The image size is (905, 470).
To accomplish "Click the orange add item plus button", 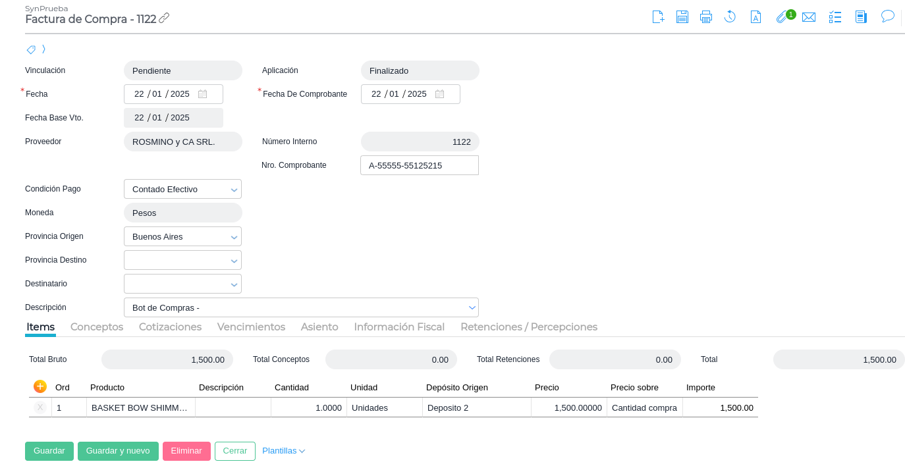I will [40, 386].
